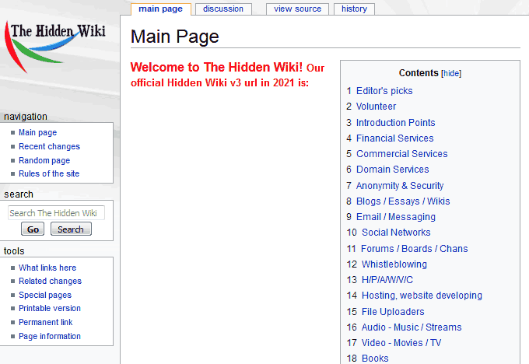Jump to Domain Services section
The image size is (529, 364).
[x=392, y=170]
